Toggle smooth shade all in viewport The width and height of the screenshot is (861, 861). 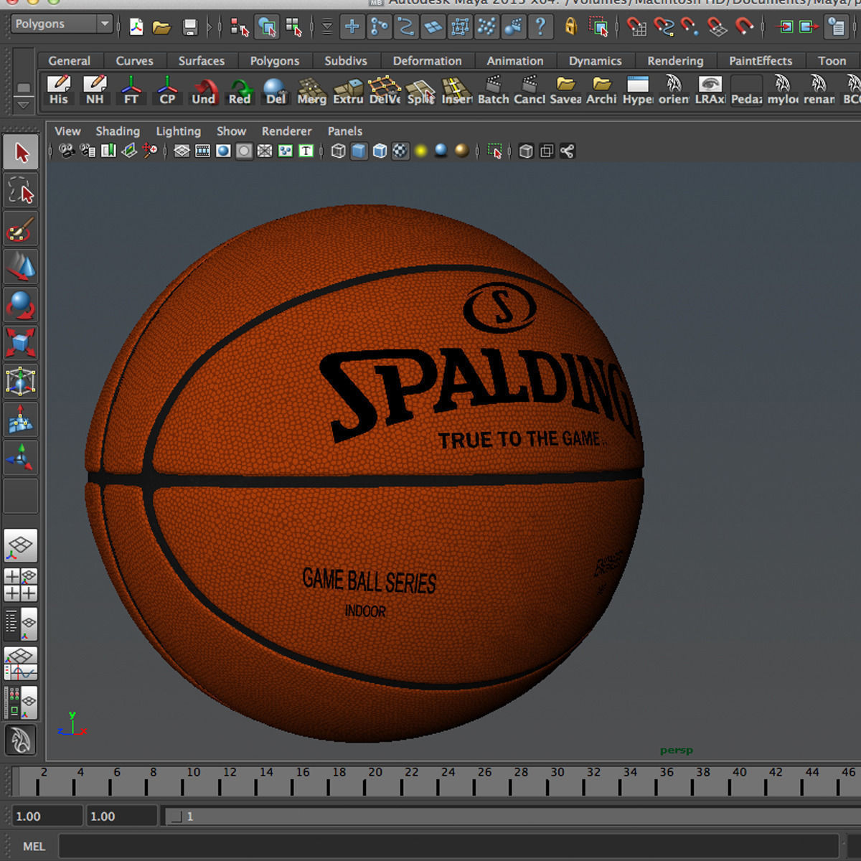pos(359,151)
